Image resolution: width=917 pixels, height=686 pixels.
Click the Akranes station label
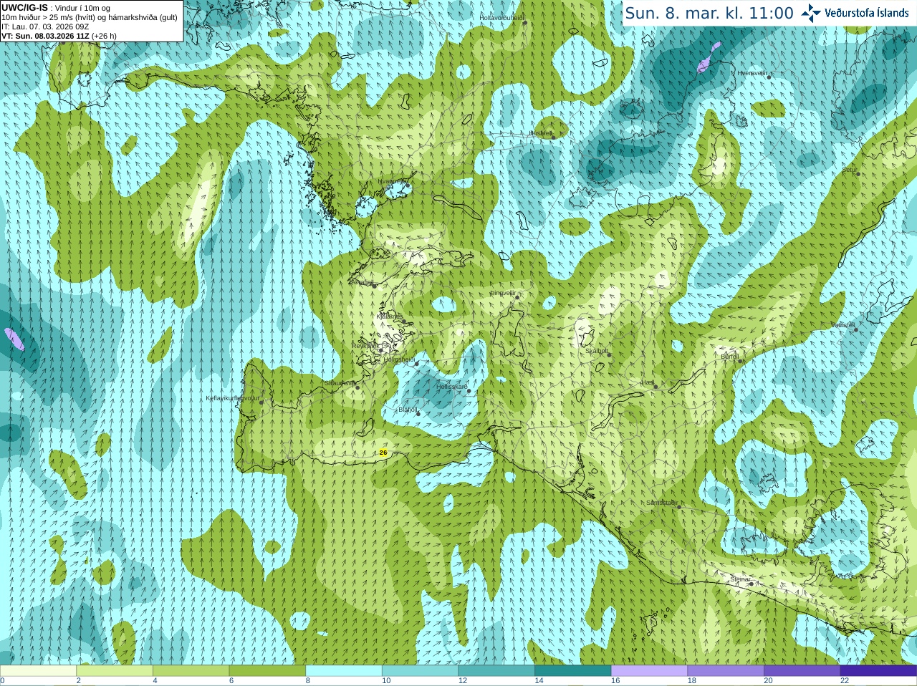364,282
